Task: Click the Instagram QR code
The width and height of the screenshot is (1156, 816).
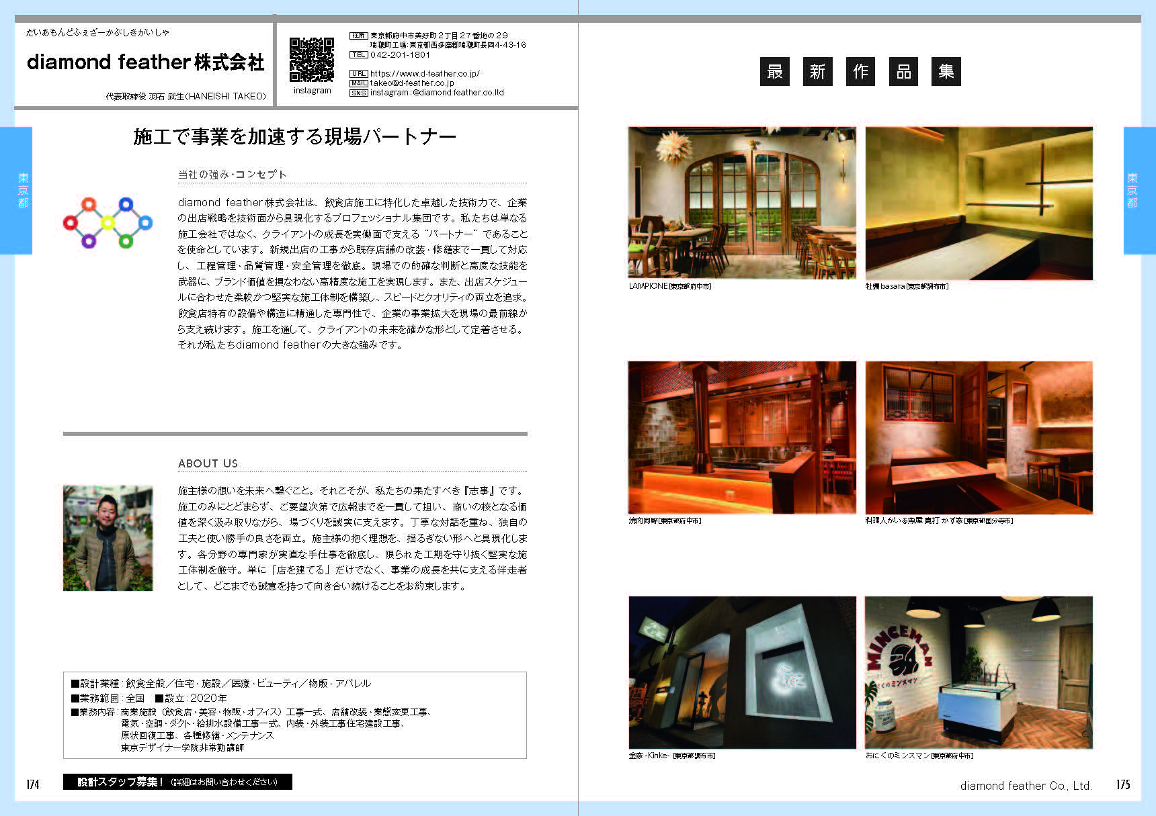Action: coord(312,60)
